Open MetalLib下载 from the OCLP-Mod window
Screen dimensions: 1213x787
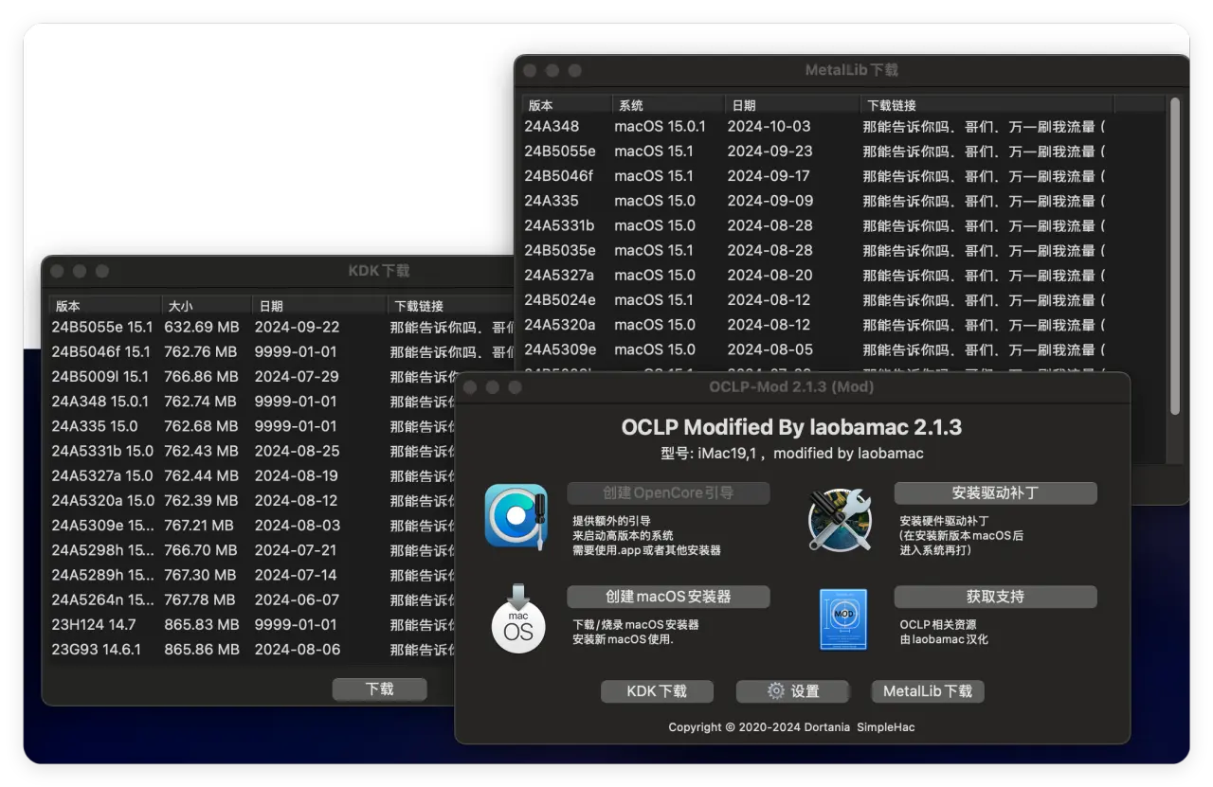click(928, 691)
